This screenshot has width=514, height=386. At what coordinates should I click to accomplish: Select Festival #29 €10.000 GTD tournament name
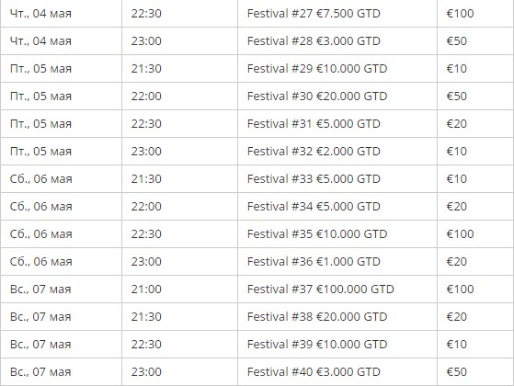click(x=317, y=69)
